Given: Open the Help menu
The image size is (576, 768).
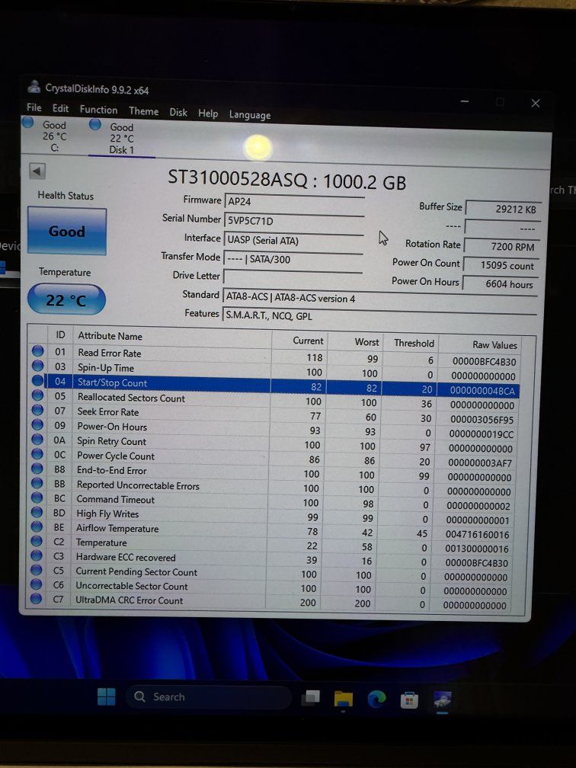Looking at the screenshot, I should (x=208, y=113).
